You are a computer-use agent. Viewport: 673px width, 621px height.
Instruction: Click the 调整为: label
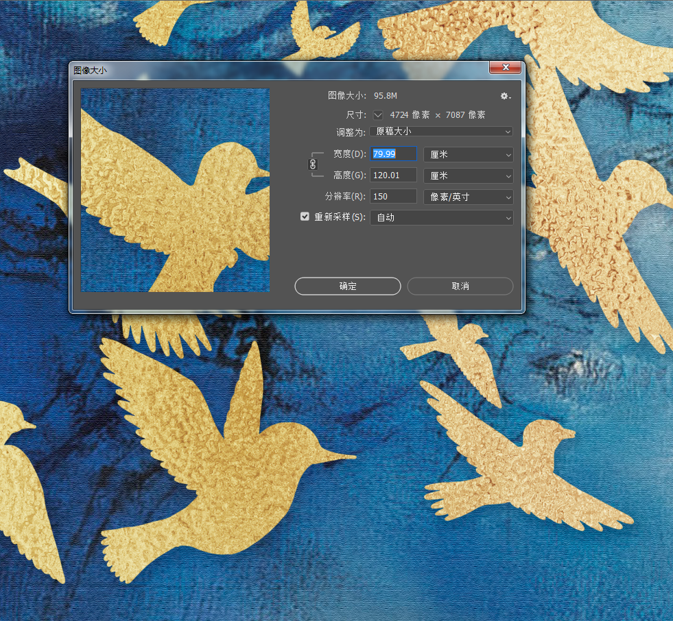pyautogui.click(x=351, y=132)
